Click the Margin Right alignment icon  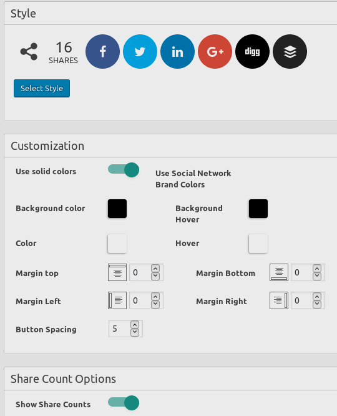279,300
